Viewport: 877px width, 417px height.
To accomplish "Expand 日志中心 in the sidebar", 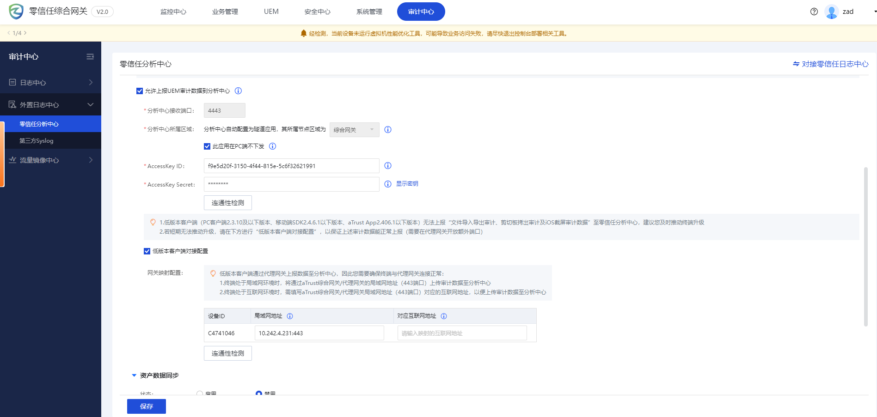I will click(50, 83).
